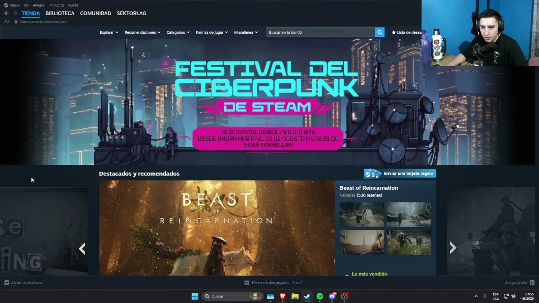Screen dimensions: 539x303
Task: Open the Productos menu
Action: pyautogui.click(x=56, y=5)
